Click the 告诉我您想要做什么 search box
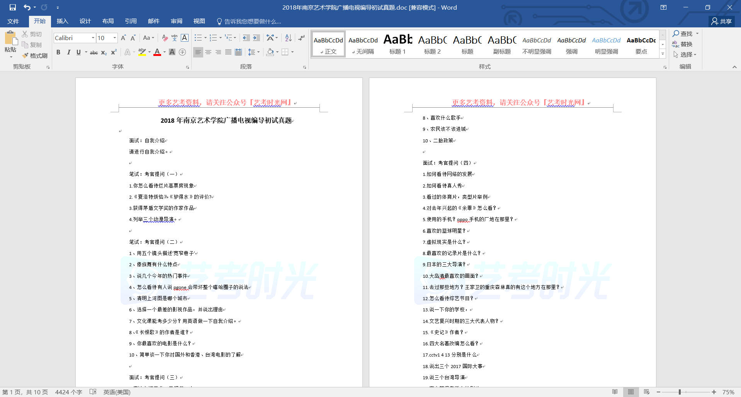This screenshot has height=397, width=741. pyautogui.click(x=253, y=21)
